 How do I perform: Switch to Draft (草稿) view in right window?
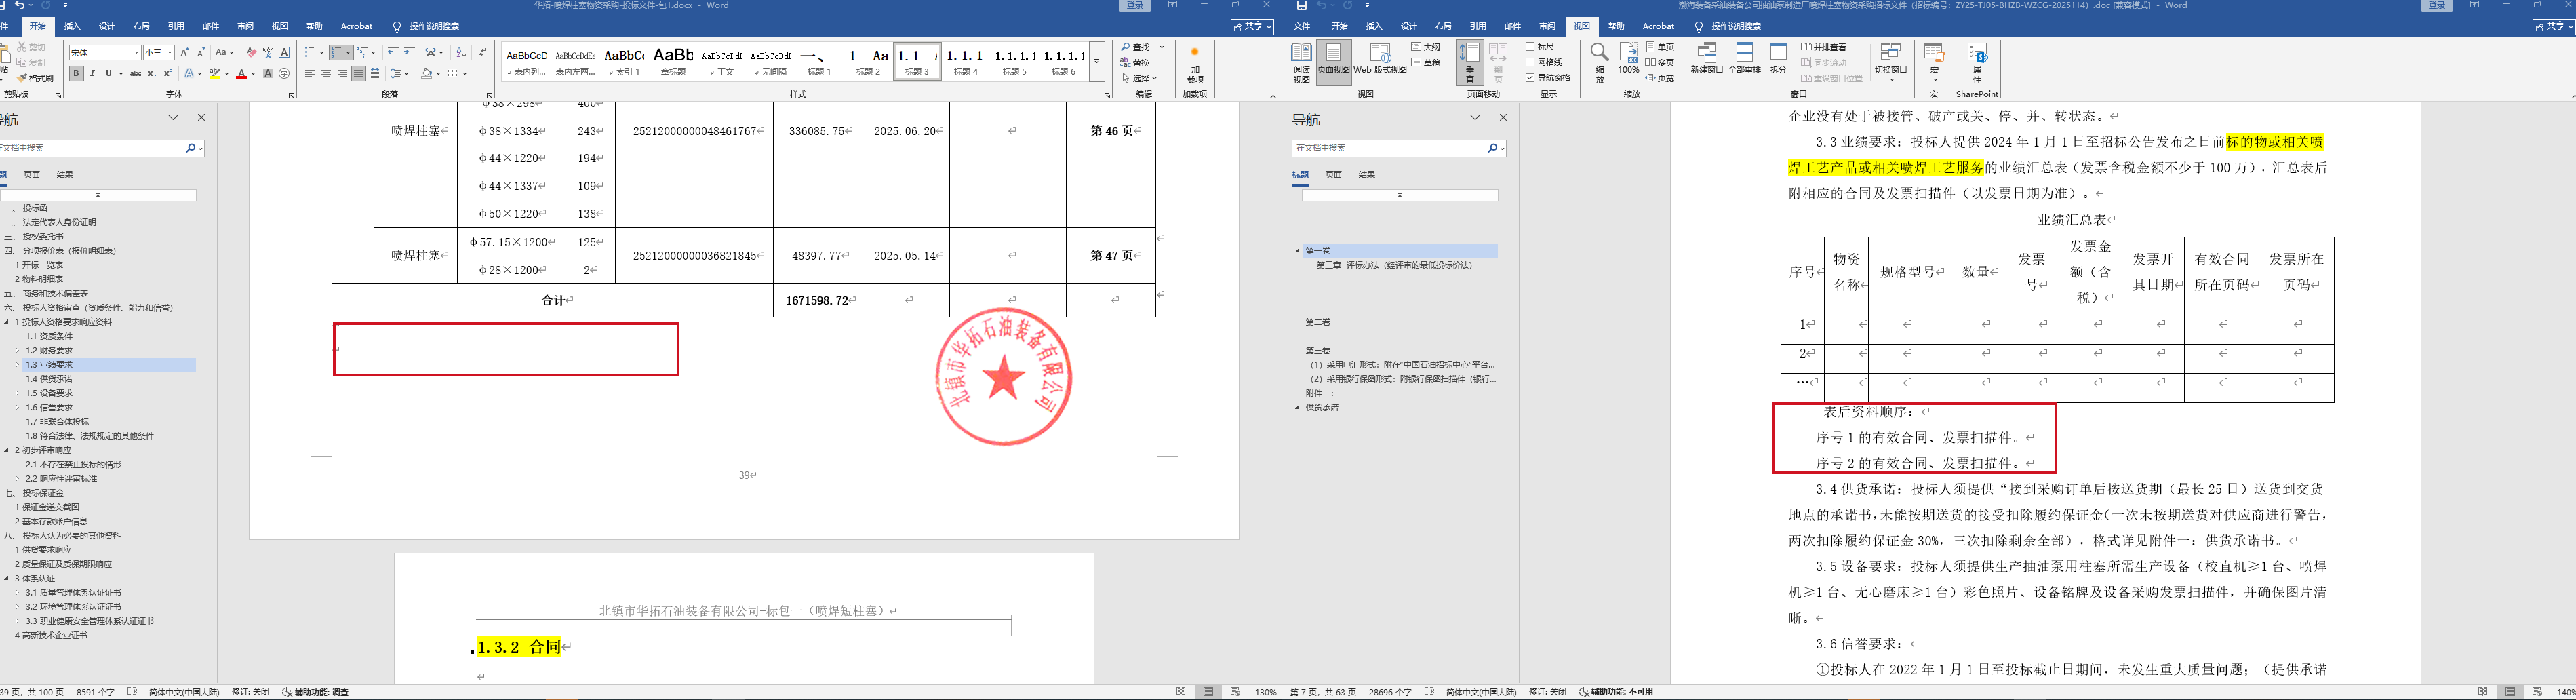[x=1426, y=62]
